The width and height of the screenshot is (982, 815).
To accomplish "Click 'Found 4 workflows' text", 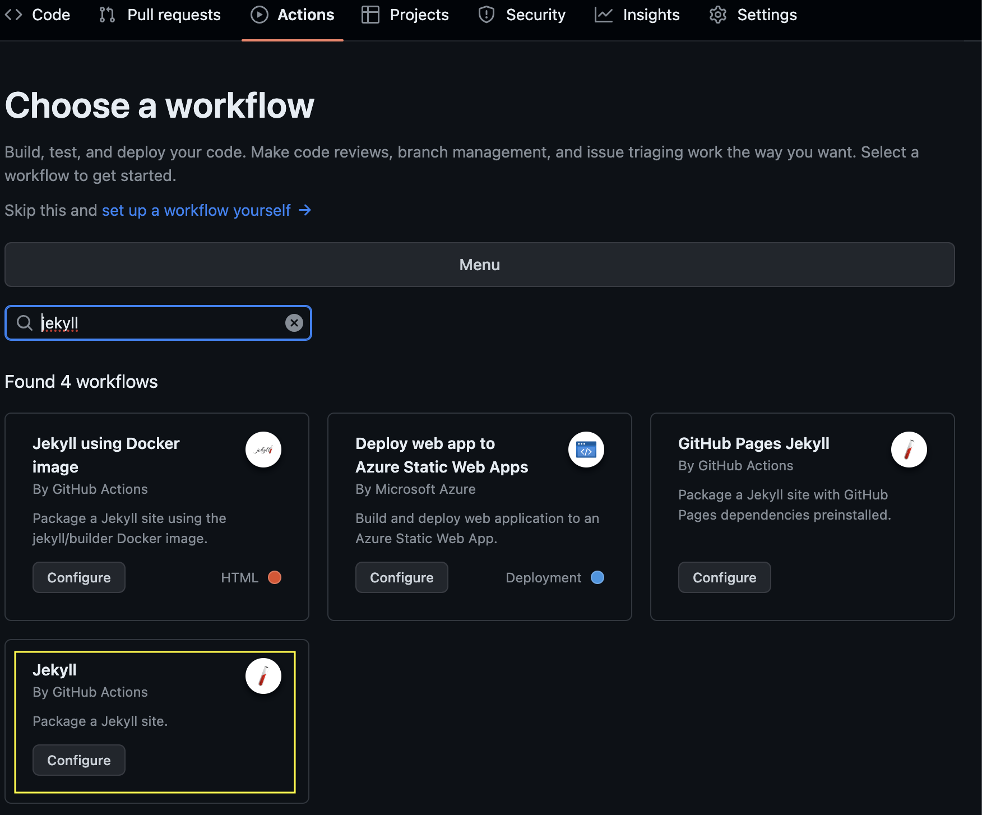I will point(81,382).
